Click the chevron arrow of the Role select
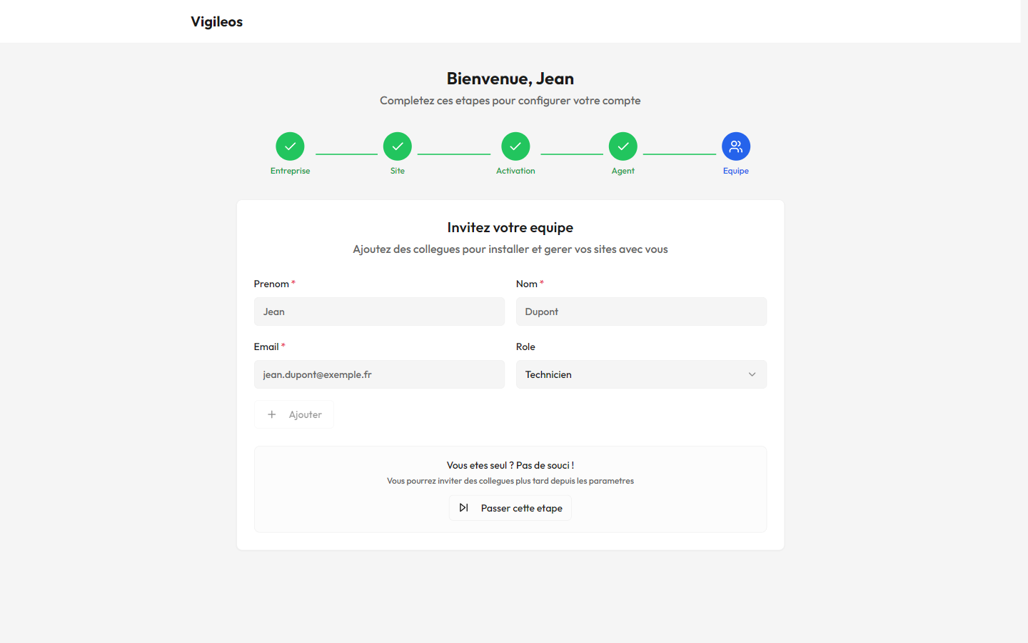 point(752,374)
